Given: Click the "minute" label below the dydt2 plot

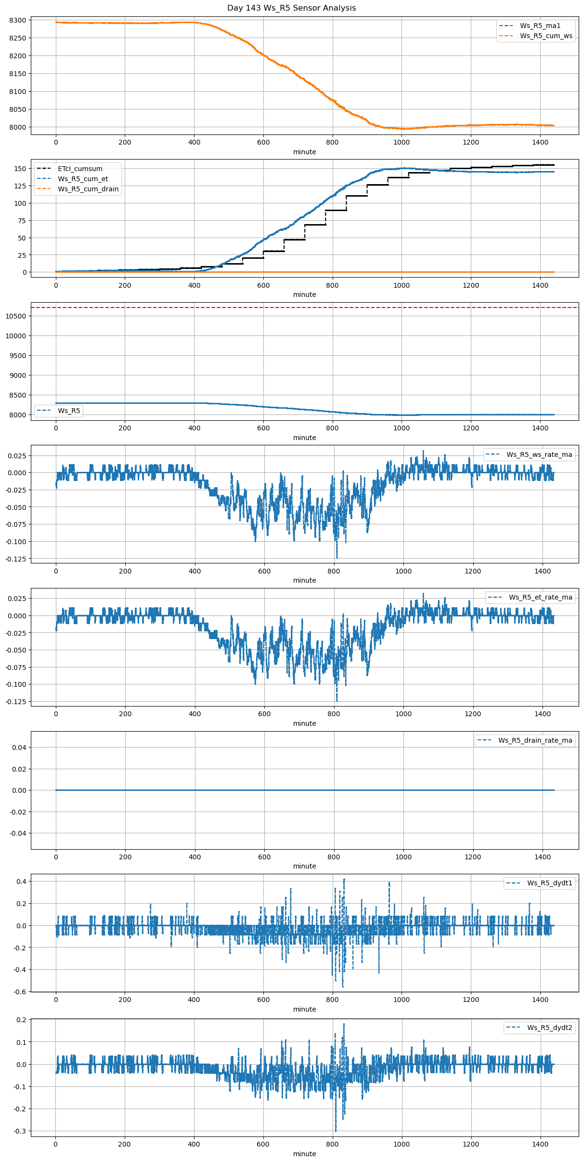Looking at the screenshot, I should click(305, 1154).
